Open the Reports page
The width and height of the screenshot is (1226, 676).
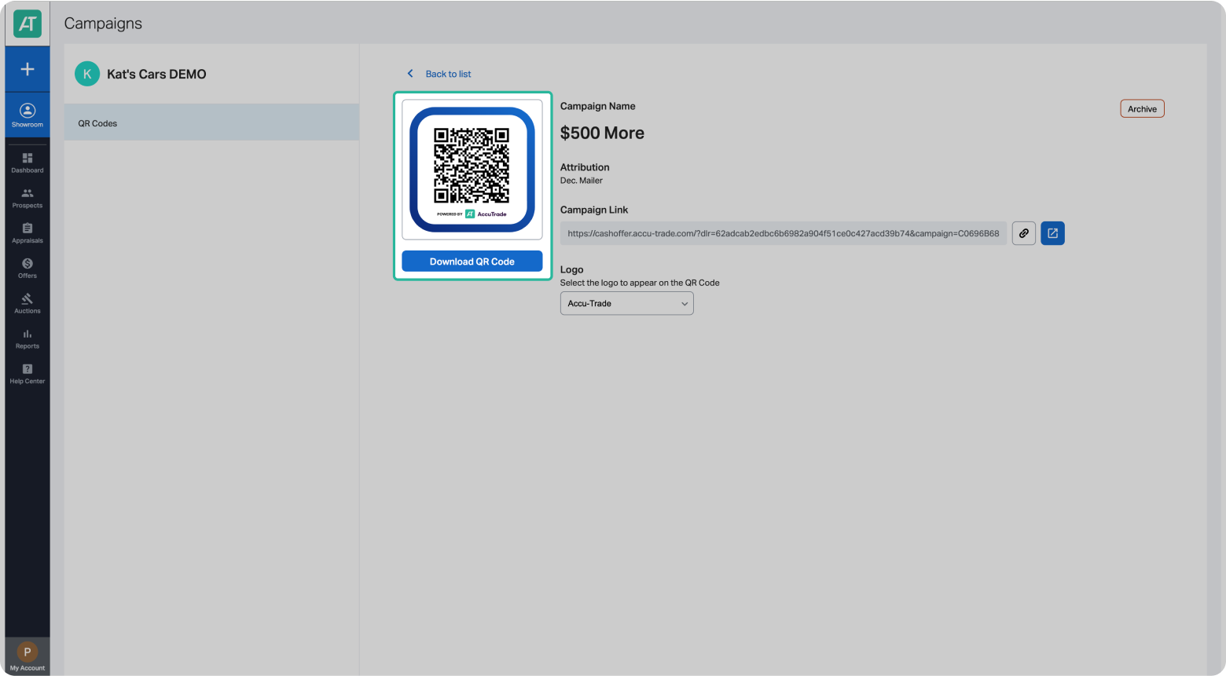28,339
